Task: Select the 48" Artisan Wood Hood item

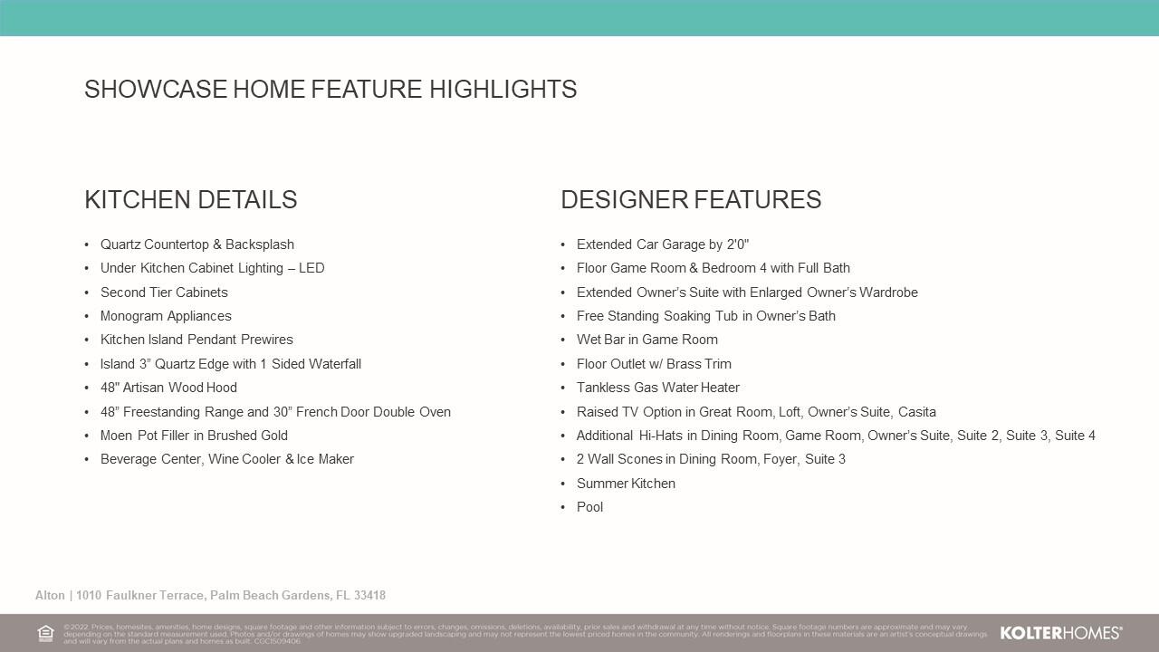Action: 168,388
